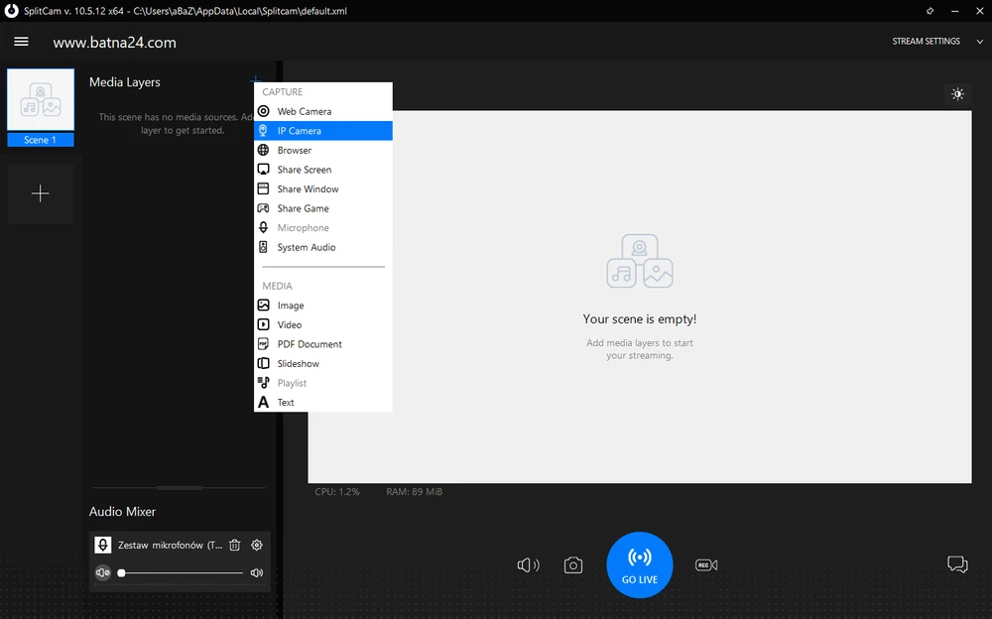Click the panel divider handle above Audio Mixer

(180, 488)
